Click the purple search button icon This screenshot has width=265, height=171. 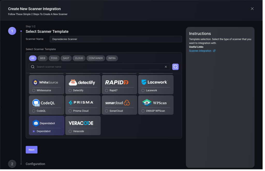pyautogui.click(x=175, y=67)
